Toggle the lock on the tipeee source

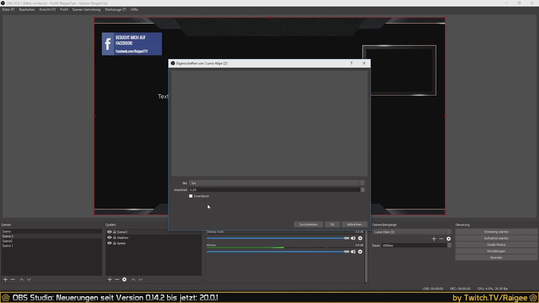tap(115, 243)
